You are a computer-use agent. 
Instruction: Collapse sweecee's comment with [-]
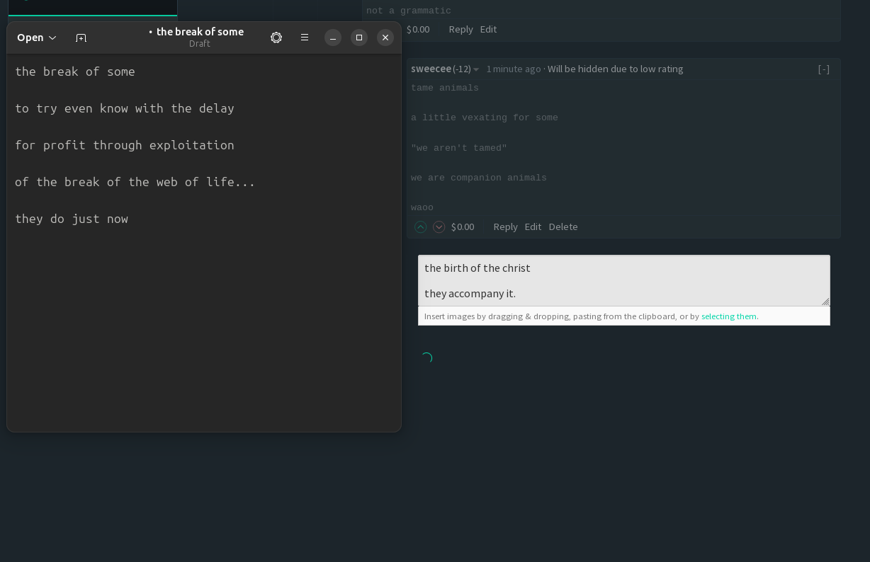[x=824, y=69]
